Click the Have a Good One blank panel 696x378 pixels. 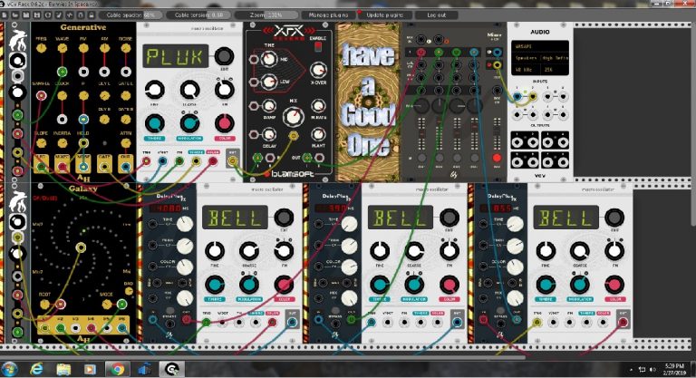coord(368,102)
